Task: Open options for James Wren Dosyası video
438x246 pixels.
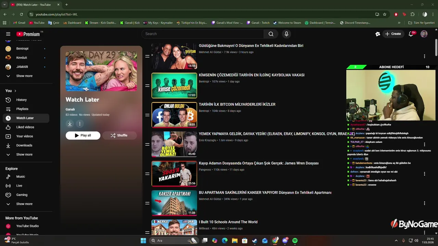Action: coord(424,174)
